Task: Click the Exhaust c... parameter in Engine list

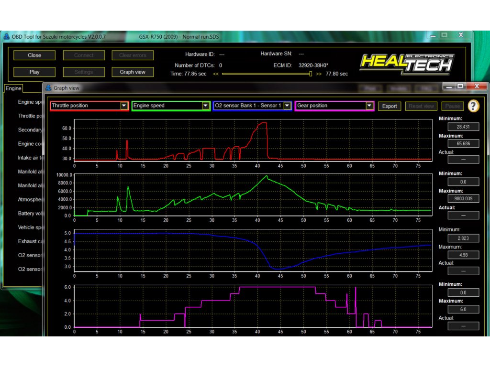Action: (x=30, y=241)
